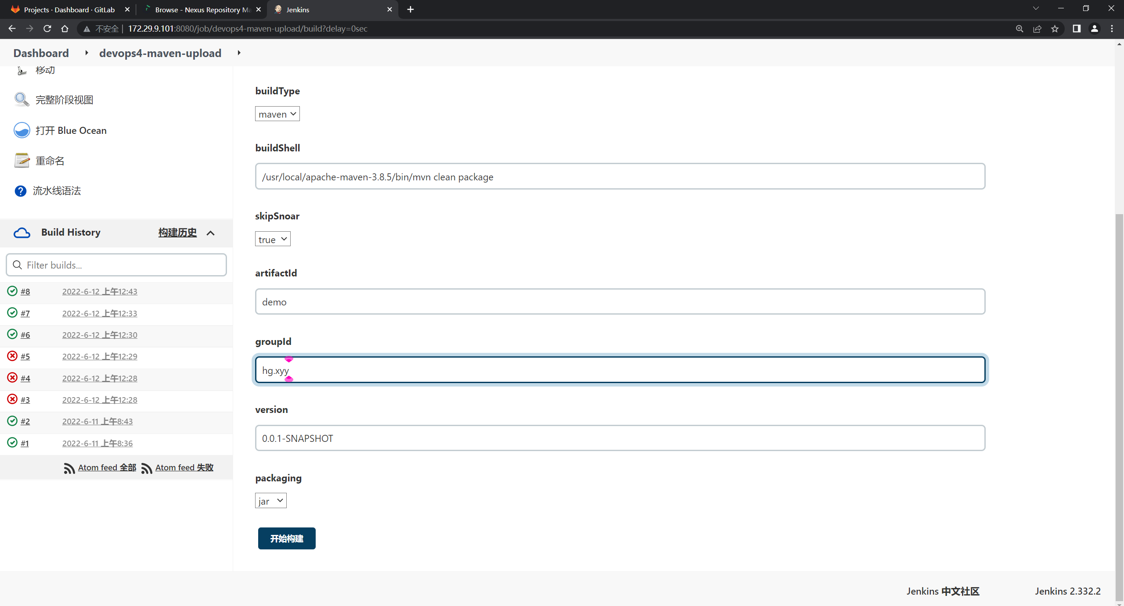
Task: Click 流水线语法 sidebar link
Action: tap(57, 191)
